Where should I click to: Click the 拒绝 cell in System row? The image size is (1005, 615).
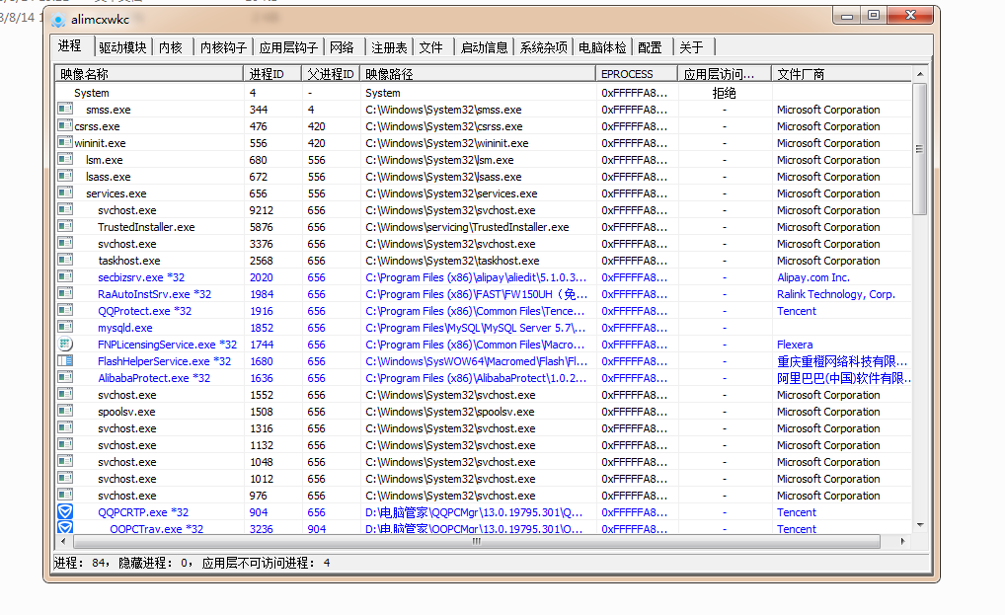(x=725, y=93)
